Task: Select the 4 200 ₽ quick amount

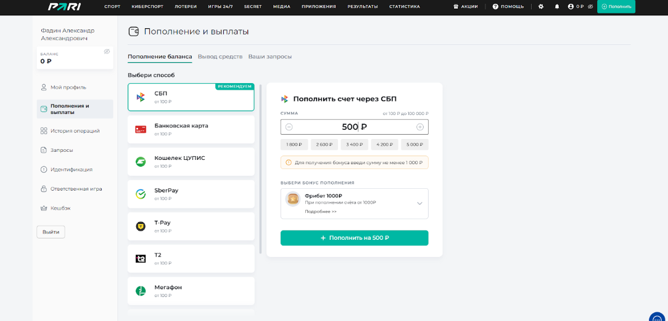Action: point(385,145)
